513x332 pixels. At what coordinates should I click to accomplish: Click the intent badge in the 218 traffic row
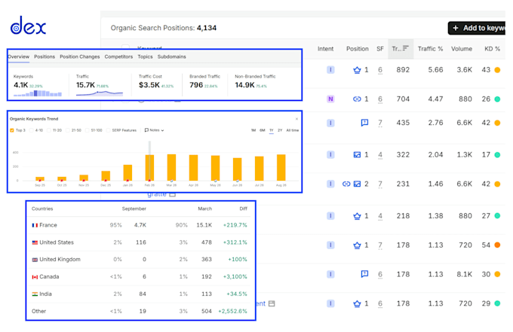330,216
